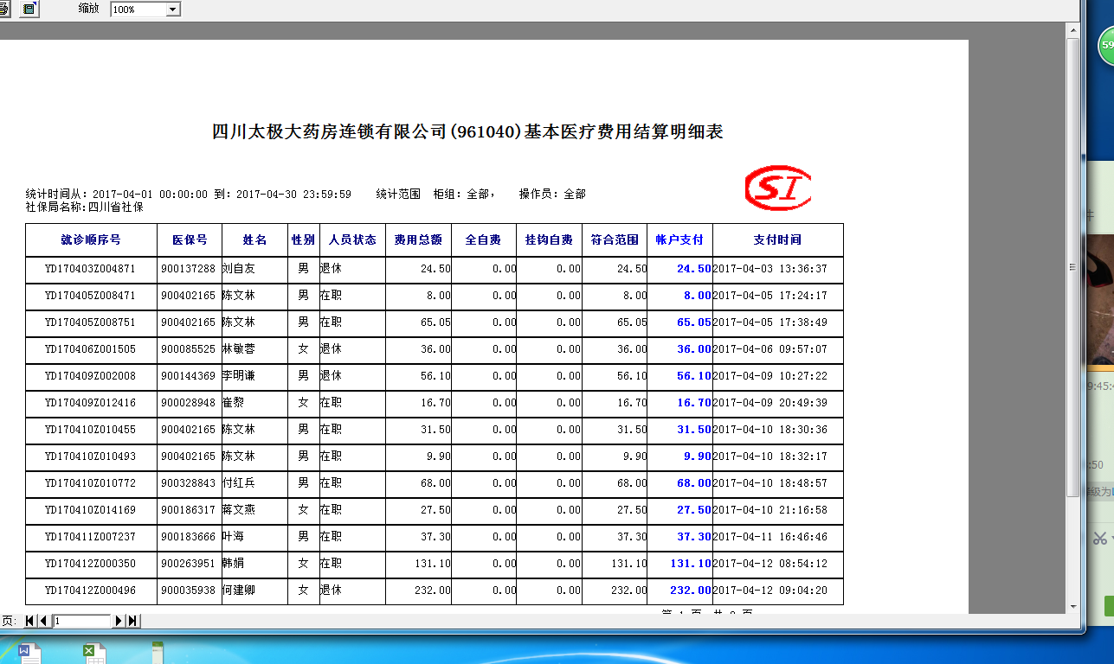This screenshot has height=664, width=1114.
Task: Click serial number YD170411Z007237
Action: 91,537
